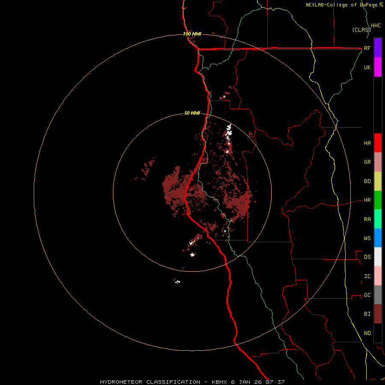Screen dimensions: 385x385
Task: Click the "6 JAN 26" date text
Action: click(x=247, y=382)
